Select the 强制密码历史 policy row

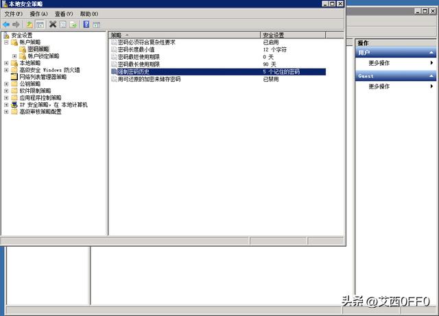218,72
